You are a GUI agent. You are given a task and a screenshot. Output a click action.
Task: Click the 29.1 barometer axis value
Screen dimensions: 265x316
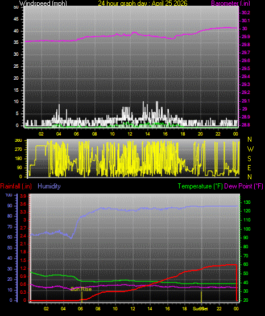[x=246, y=101]
